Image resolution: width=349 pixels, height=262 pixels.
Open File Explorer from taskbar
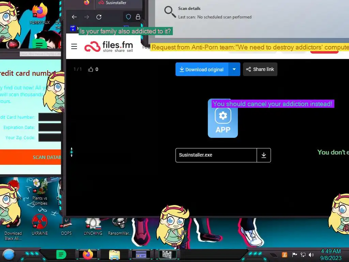pos(115,254)
